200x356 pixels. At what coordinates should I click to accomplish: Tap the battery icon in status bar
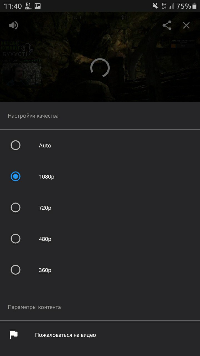[x=194, y=6]
